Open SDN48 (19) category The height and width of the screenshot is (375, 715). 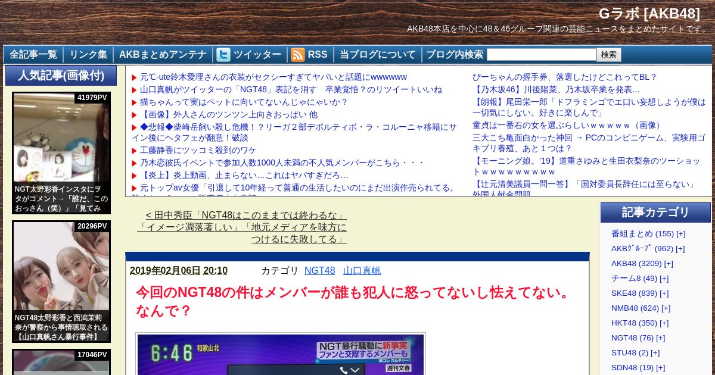pos(632,368)
